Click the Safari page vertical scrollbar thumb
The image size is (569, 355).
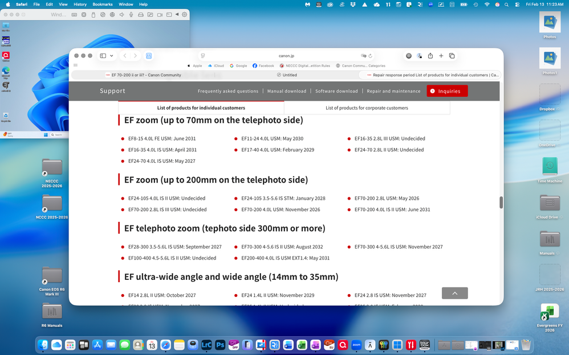click(x=501, y=203)
